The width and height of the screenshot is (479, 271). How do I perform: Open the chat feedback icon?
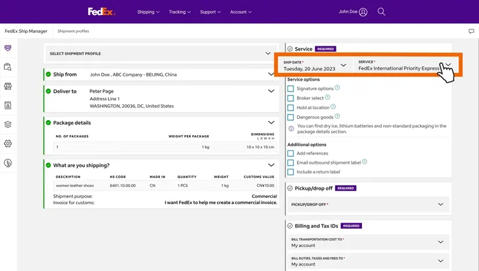pos(471,31)
